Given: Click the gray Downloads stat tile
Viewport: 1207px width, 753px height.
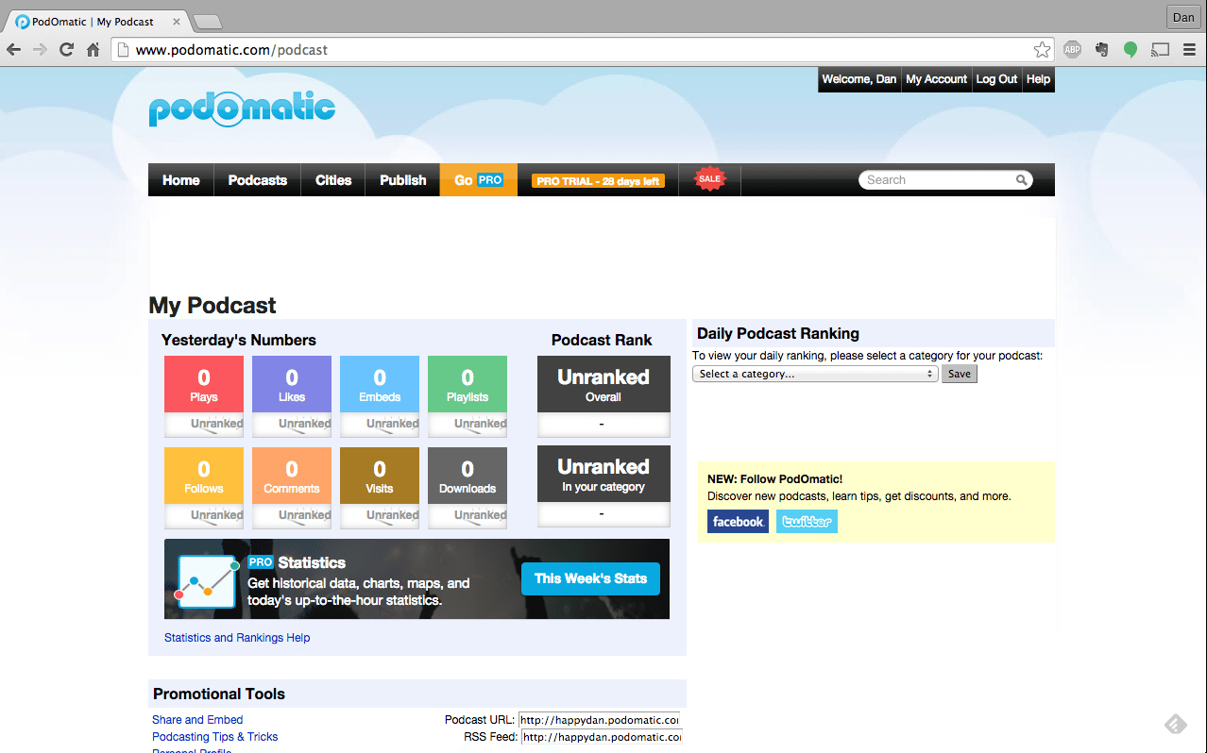Looking at the screenshot, I should coord(467,476).
